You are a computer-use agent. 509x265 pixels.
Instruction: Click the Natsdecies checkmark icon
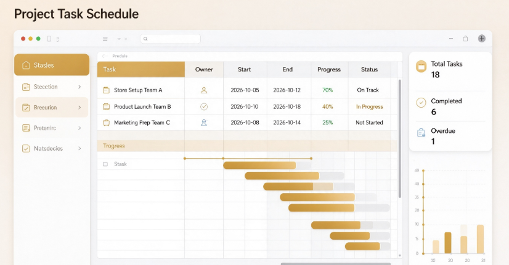(26, 148)
